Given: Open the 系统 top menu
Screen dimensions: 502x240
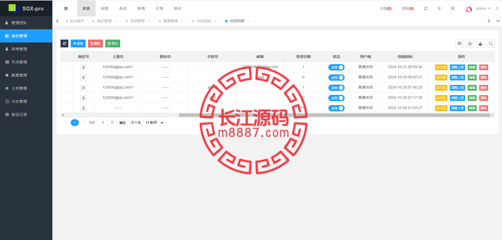Looking at the screenshot, I should point(86,8).
